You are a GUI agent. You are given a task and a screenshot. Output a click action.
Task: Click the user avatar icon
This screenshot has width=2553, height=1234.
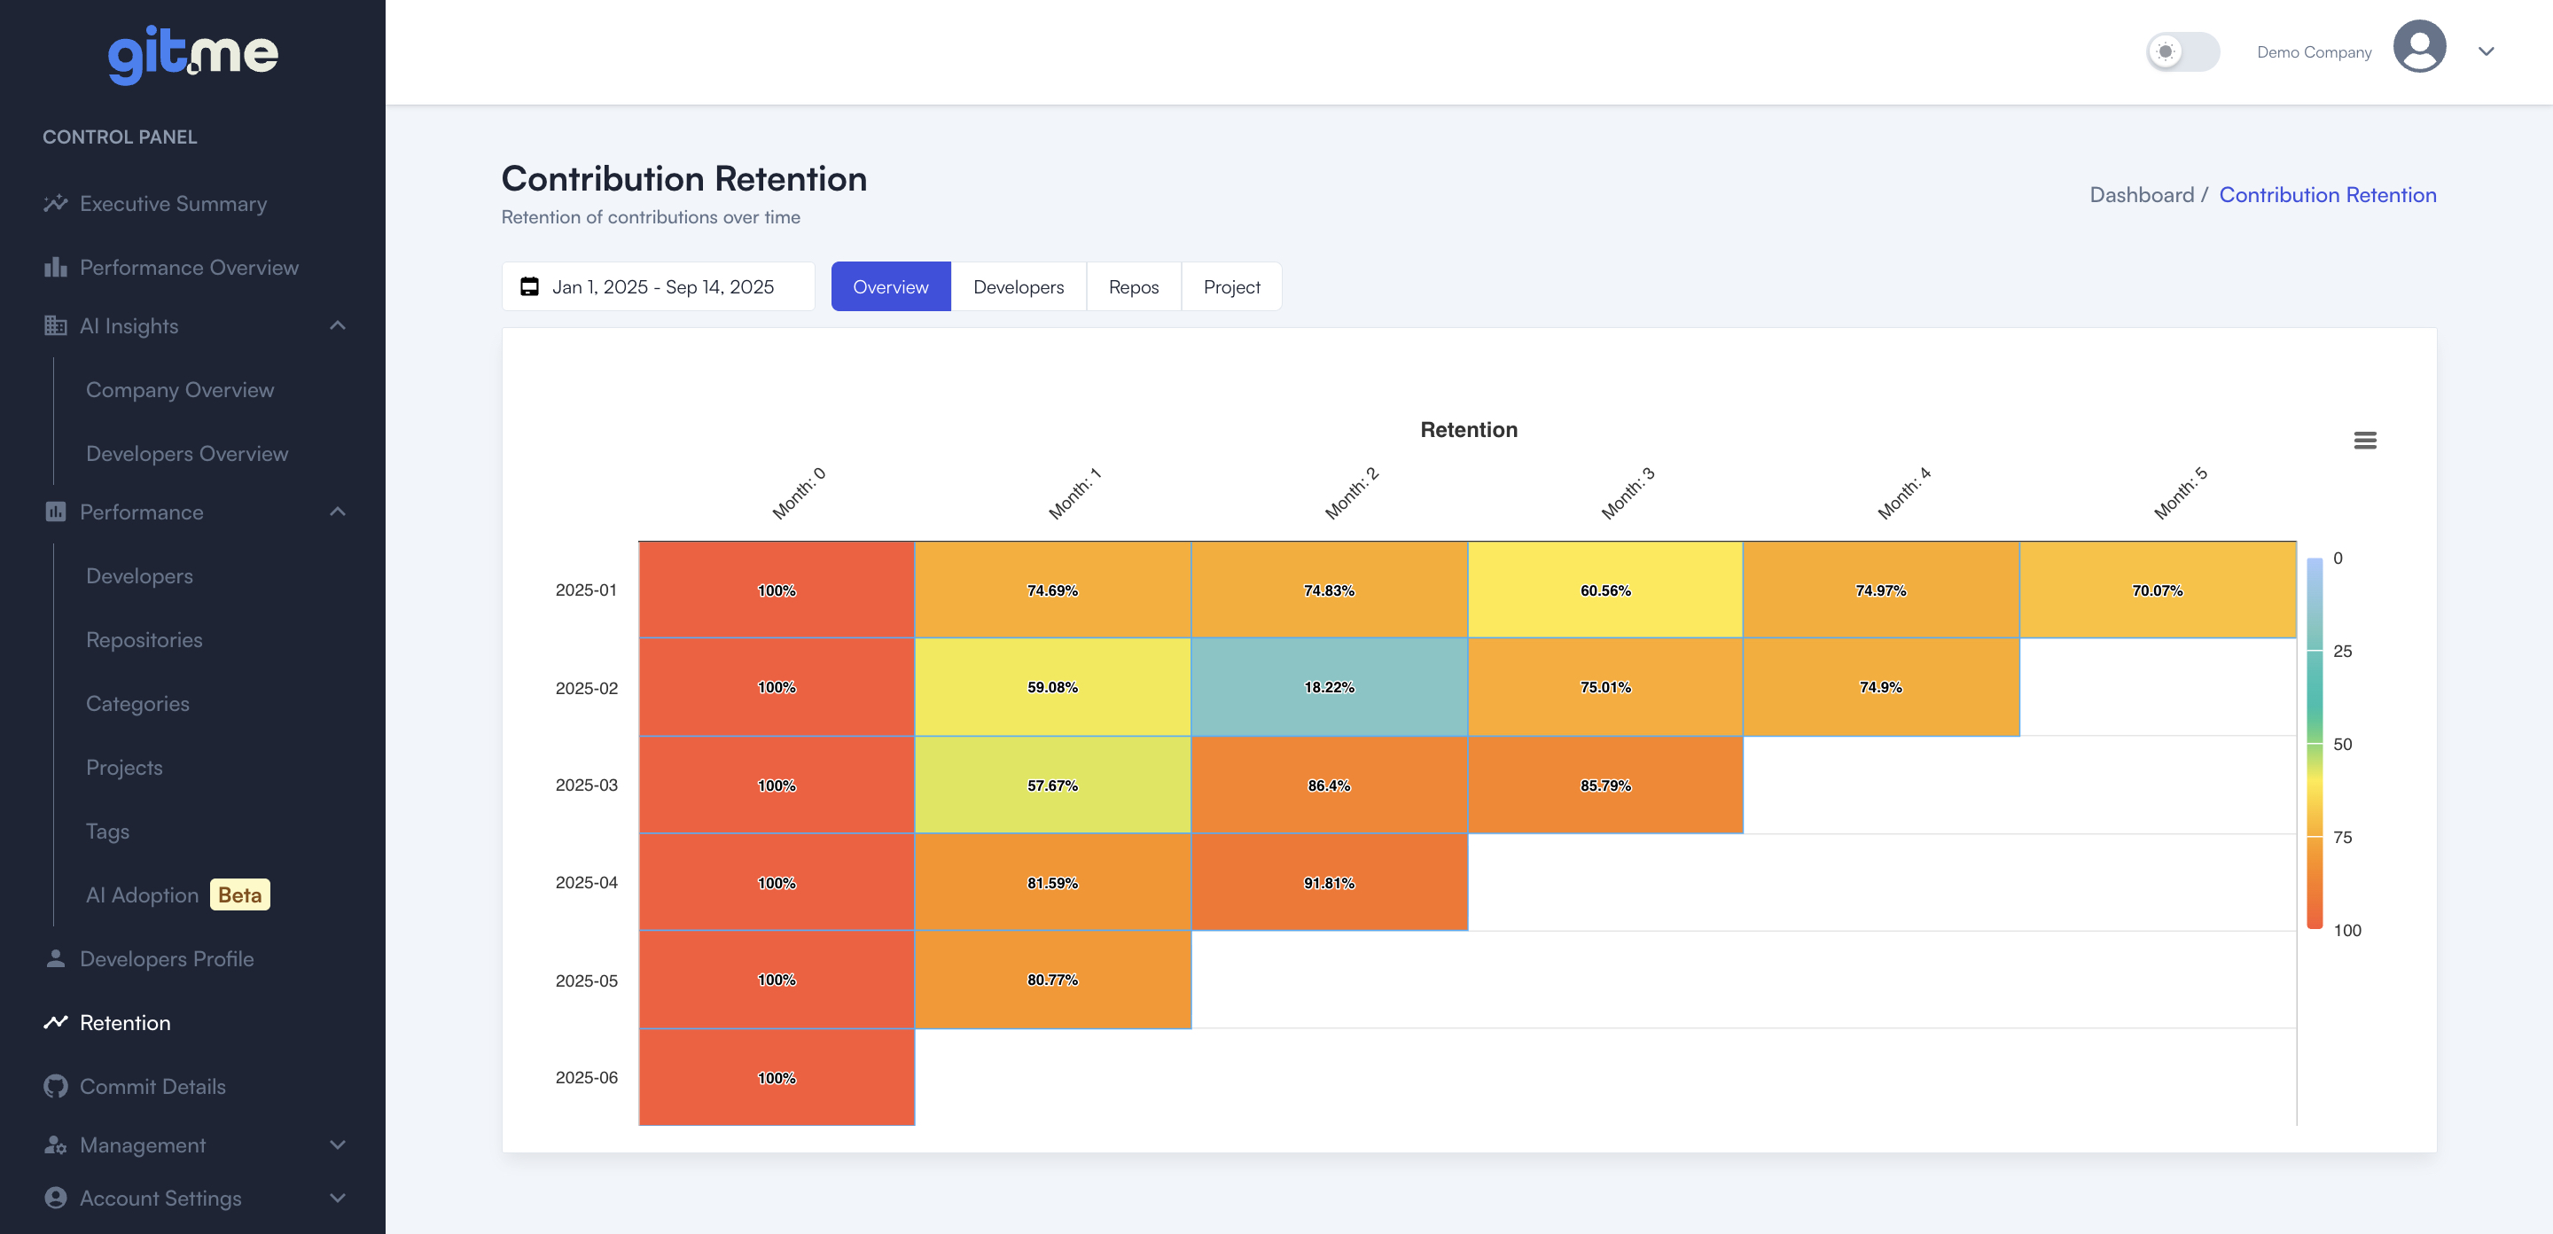2418,48
